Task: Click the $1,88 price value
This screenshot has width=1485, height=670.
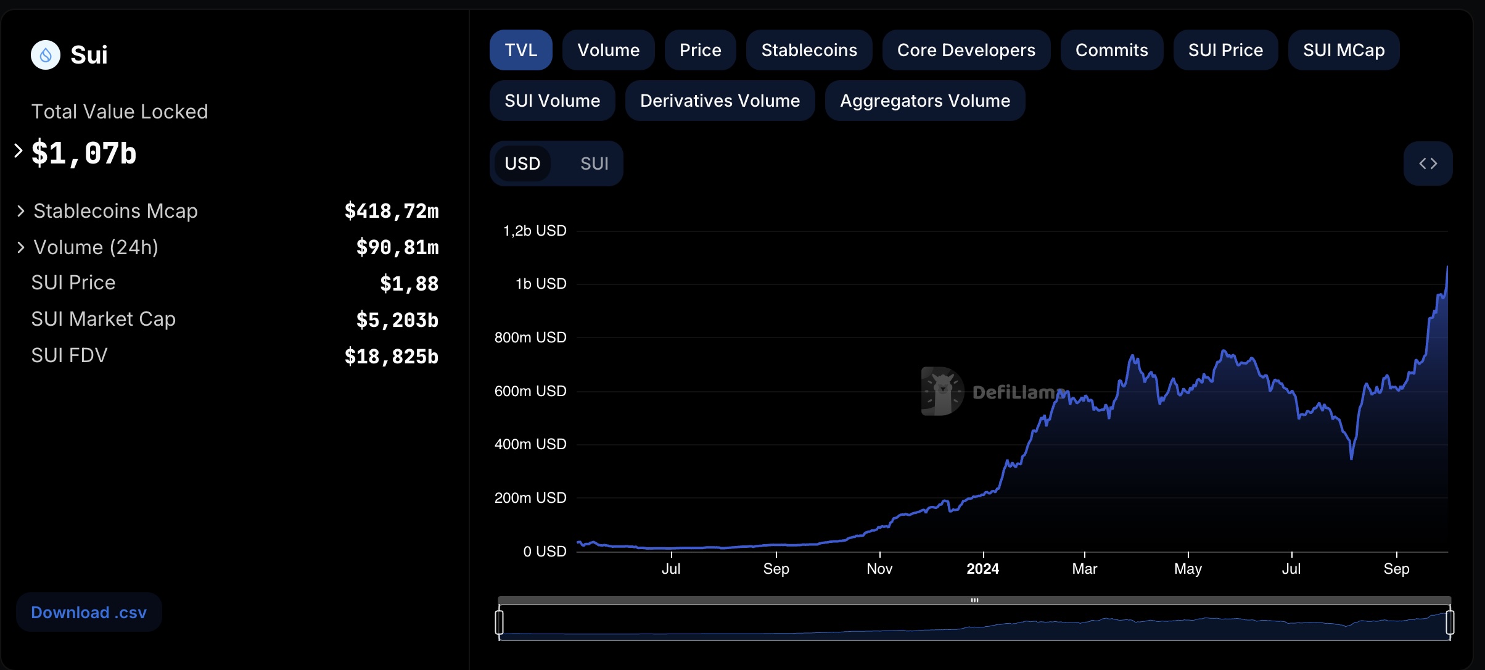Action: (x=409, y=284)
